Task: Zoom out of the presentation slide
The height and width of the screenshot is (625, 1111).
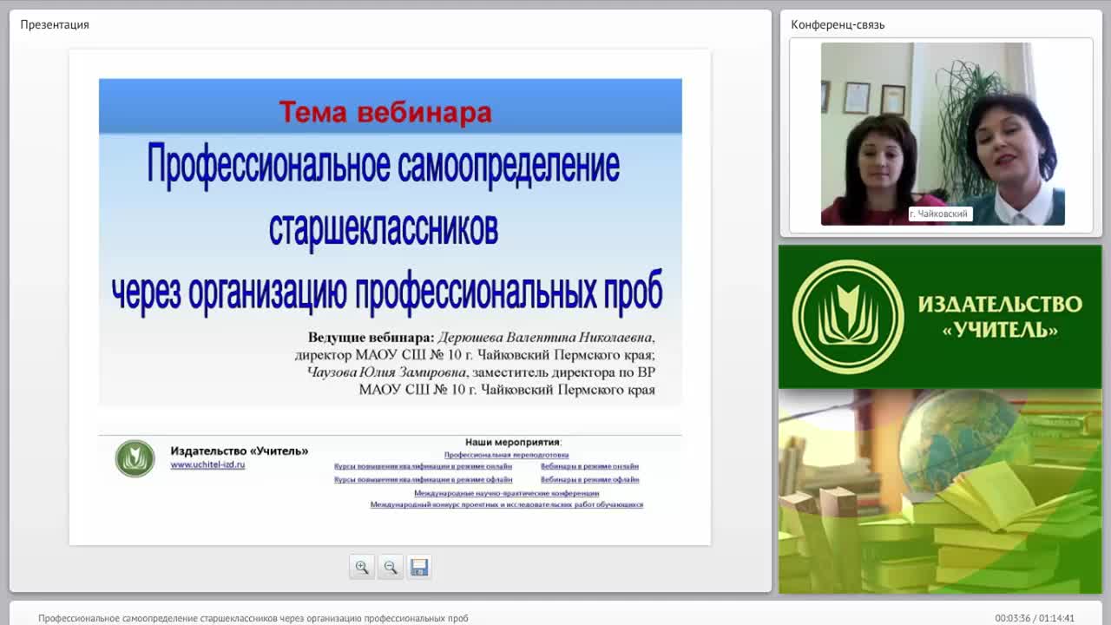Action: coord(391,567)
